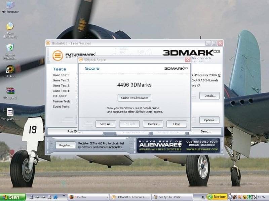Launch the F.E.A.R. game shortcut

click(x=10, y=69)
